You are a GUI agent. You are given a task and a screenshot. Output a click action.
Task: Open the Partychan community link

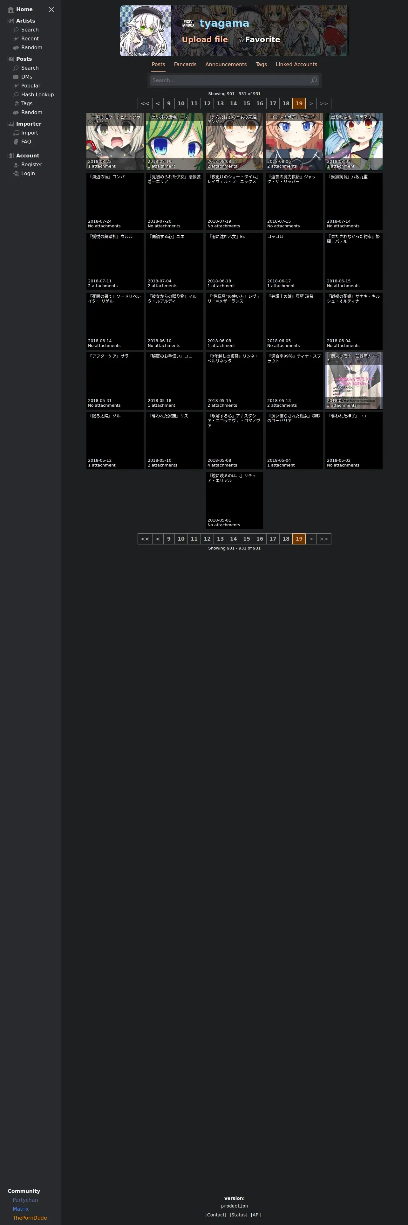coord(25,1200)
